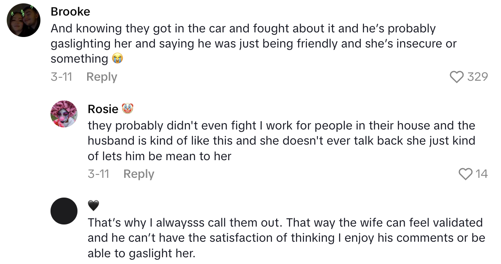Reply to Rosie's comment

[138, 174]
